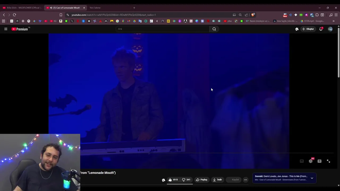Open video settings gear with HD badge
Image resolution: width=340 pixels, height=191 pixels.
click(x=311, y=161)
